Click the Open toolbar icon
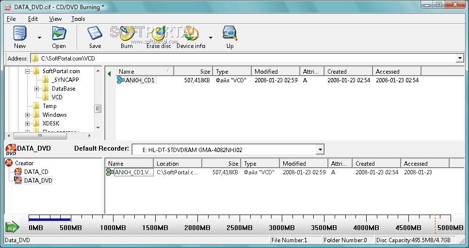469x248 pixels. (59, 37)
